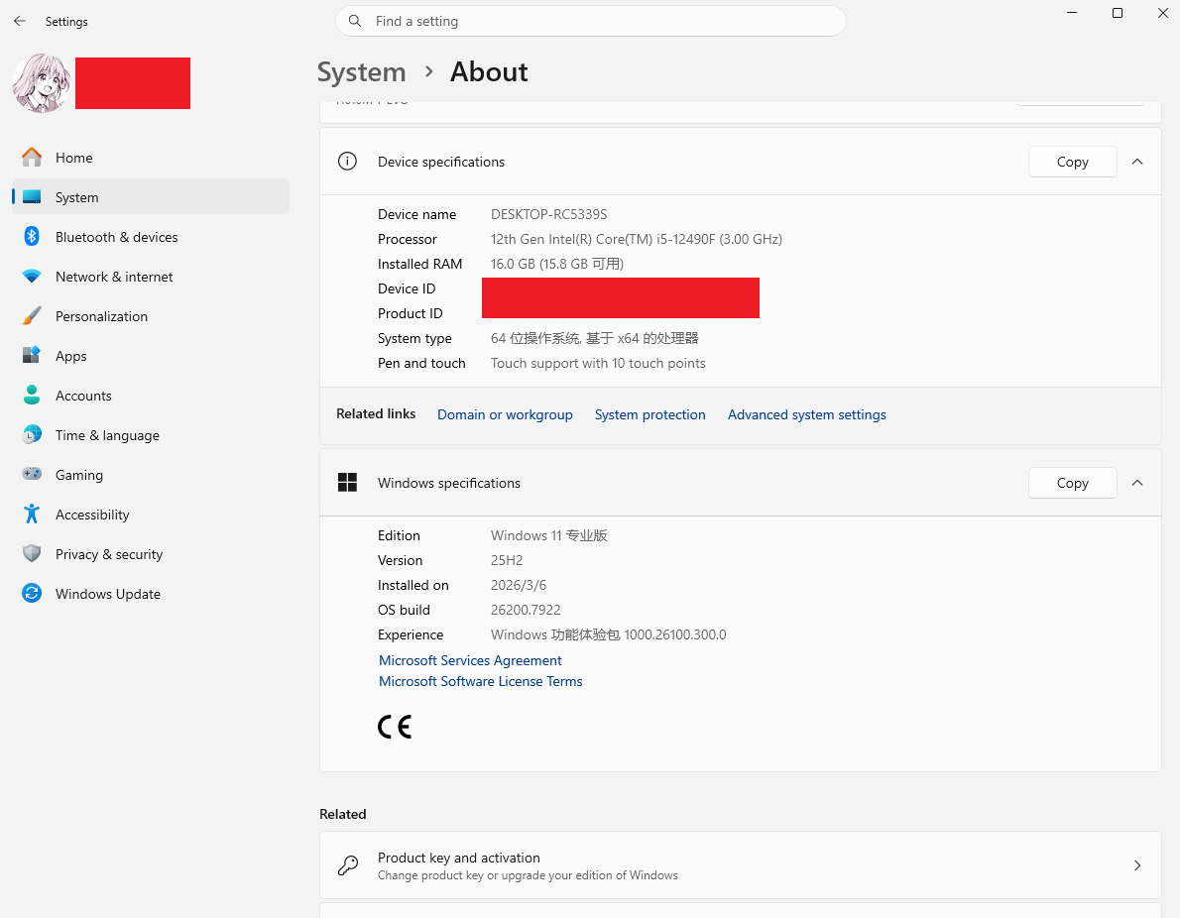The image size is (1180, 918).
Task: Open Microsoft Software License Terms link
Action: coord(481,682)
